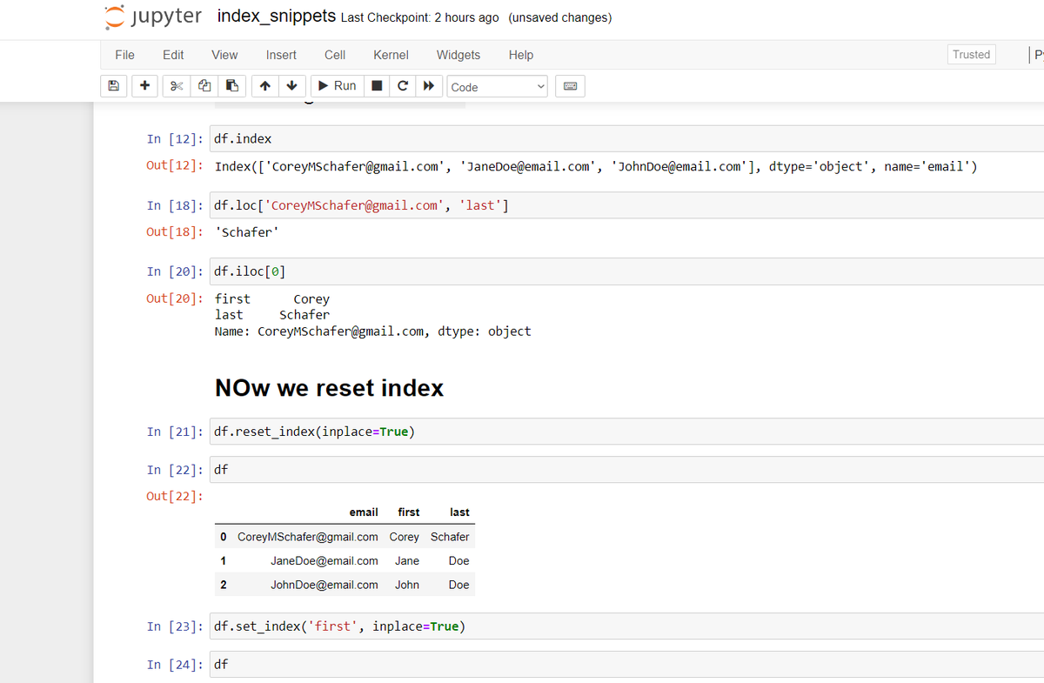Open the View menu
The width and height of the screenshot is (1044, 683).
pyautogui.click(x=224, y=55)
